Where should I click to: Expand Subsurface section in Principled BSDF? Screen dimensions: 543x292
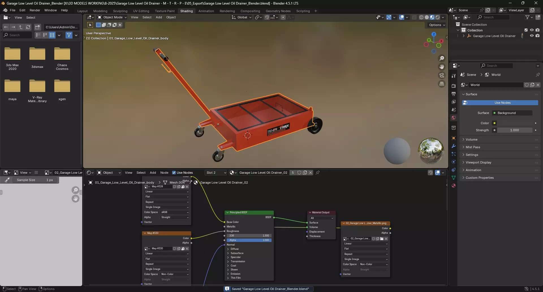[228, 253]
